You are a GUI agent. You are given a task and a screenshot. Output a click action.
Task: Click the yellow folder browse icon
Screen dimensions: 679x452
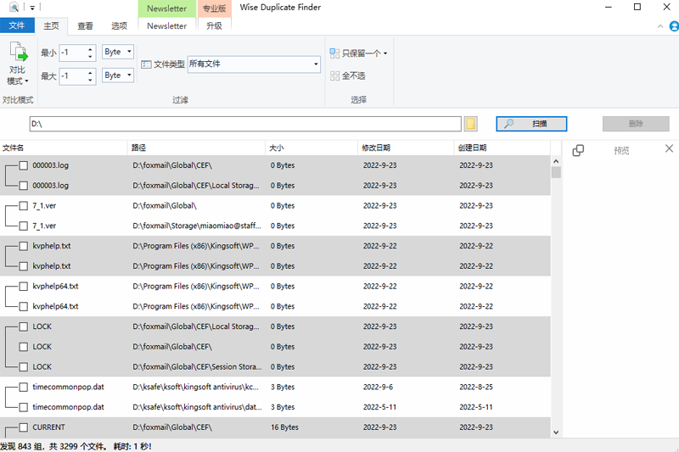(x=471, y=124)
